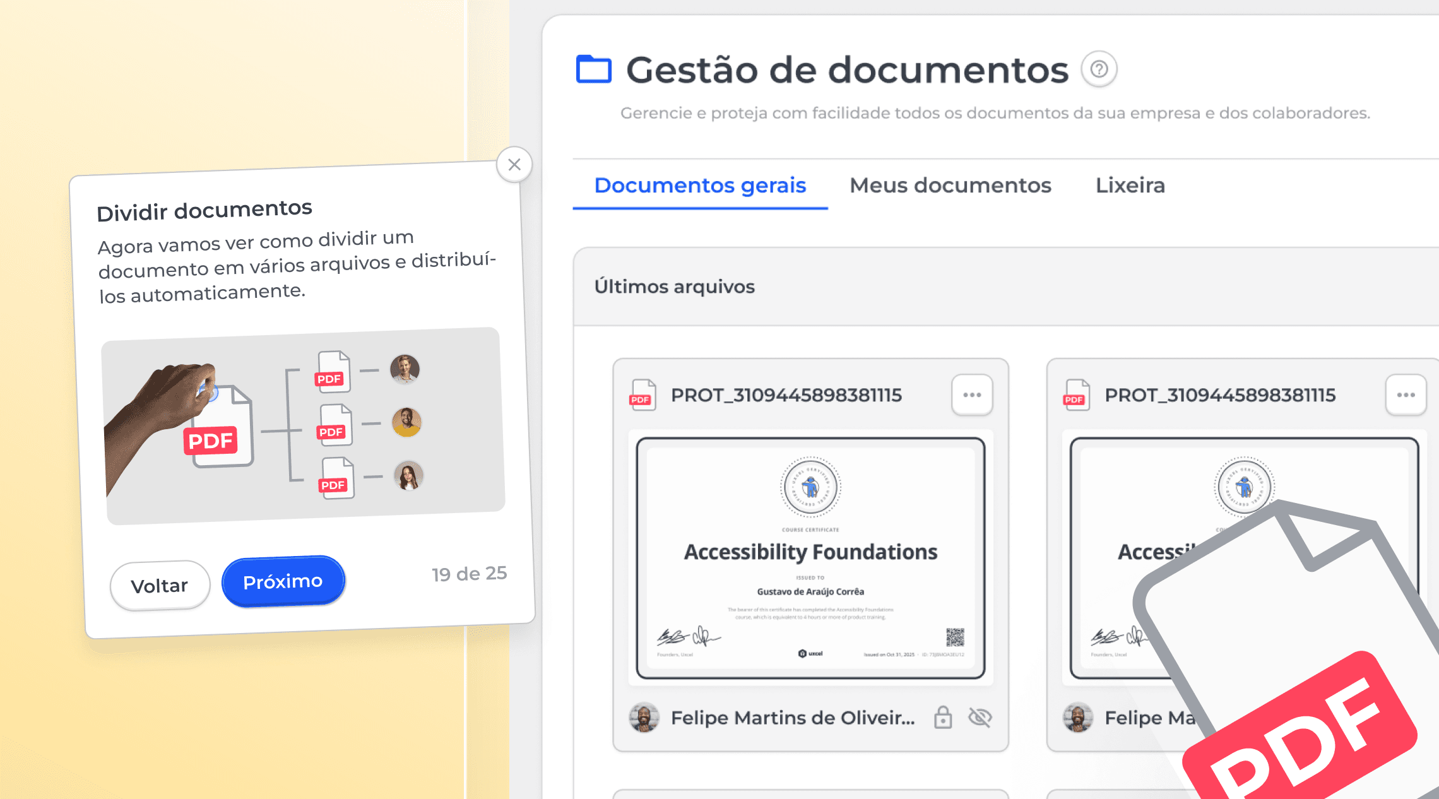Close the Dividir documentos tour popup
The image size is (1439, 799).
pyautogui.click(x=514, y=165)
